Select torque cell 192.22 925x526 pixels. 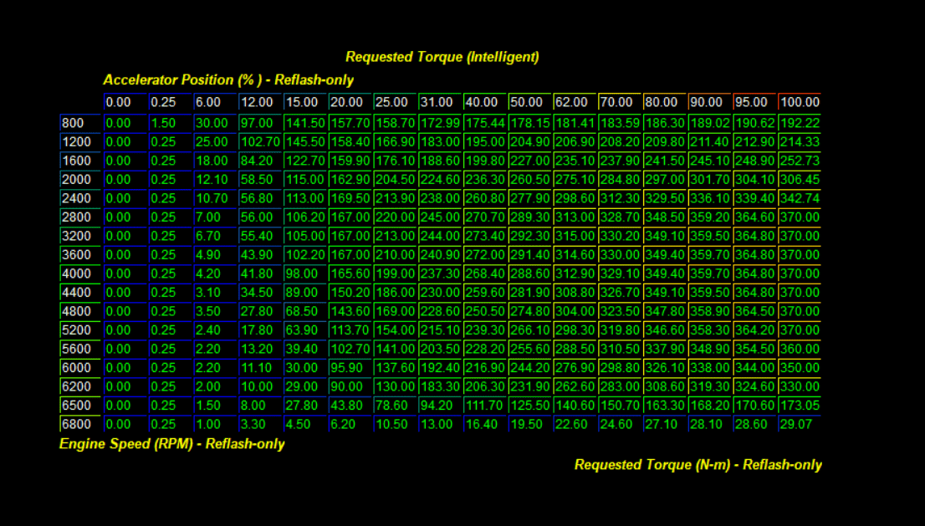(800, 123)
